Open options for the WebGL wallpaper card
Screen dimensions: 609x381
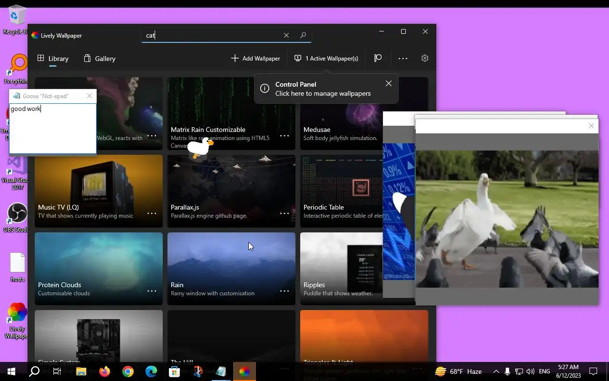point(152,136)
